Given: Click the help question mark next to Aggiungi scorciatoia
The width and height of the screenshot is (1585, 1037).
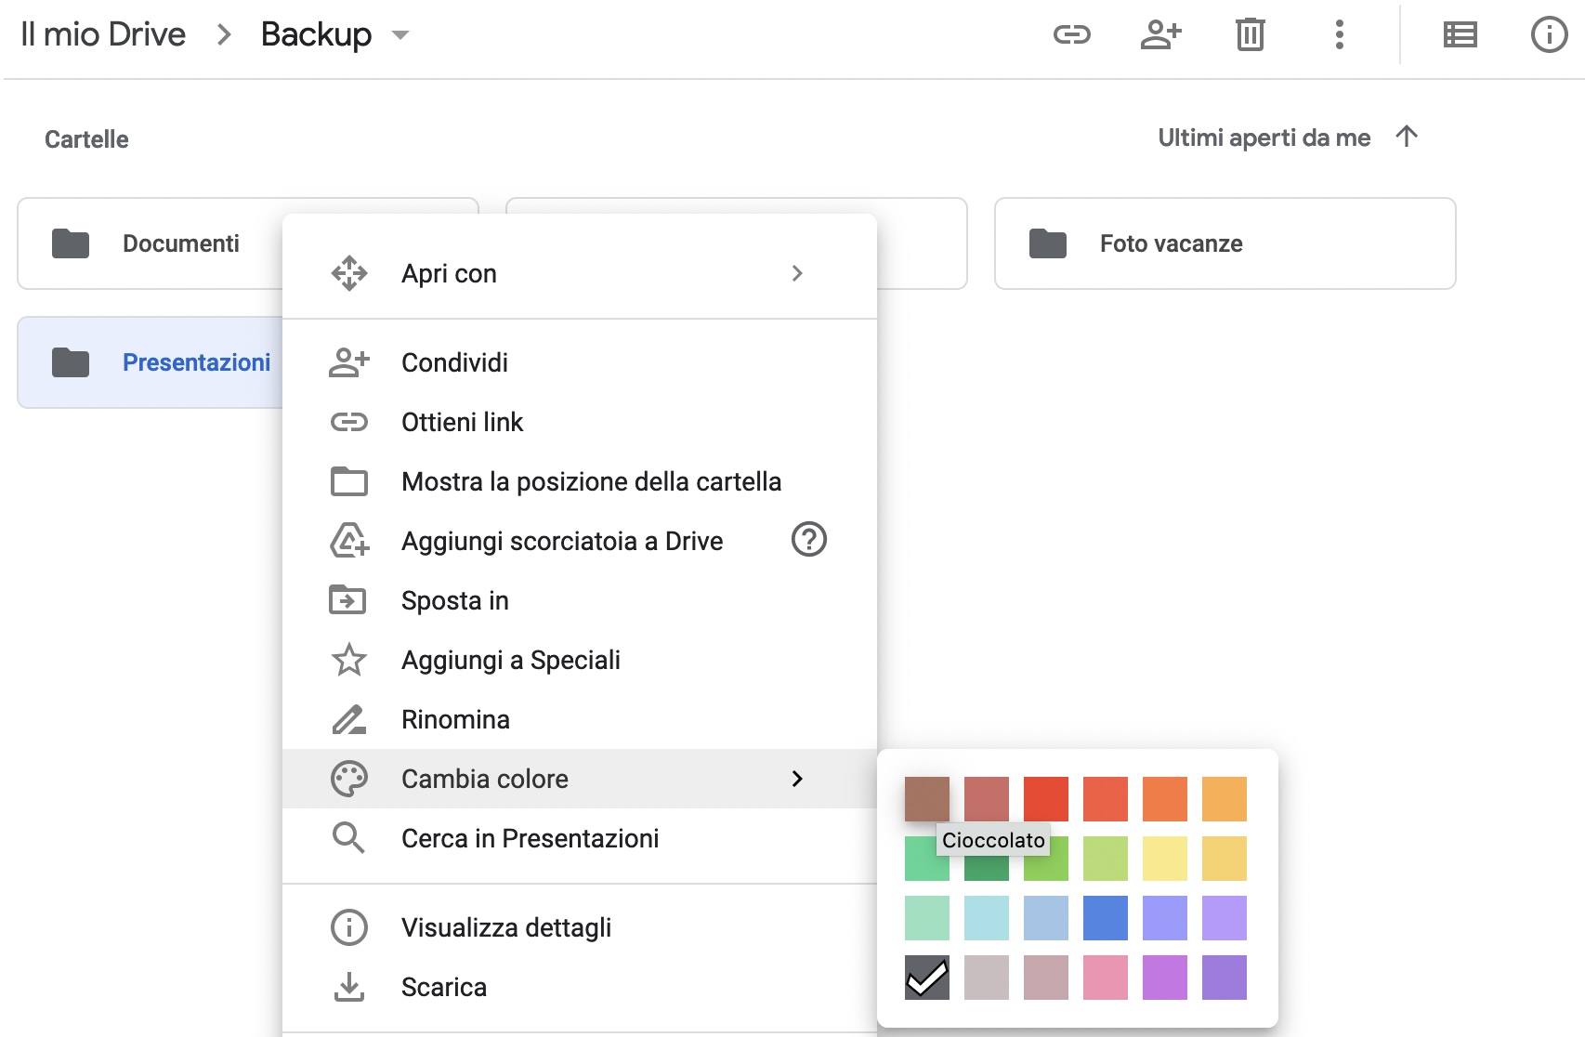Looking at the screenshot, I should pos(808,539).
